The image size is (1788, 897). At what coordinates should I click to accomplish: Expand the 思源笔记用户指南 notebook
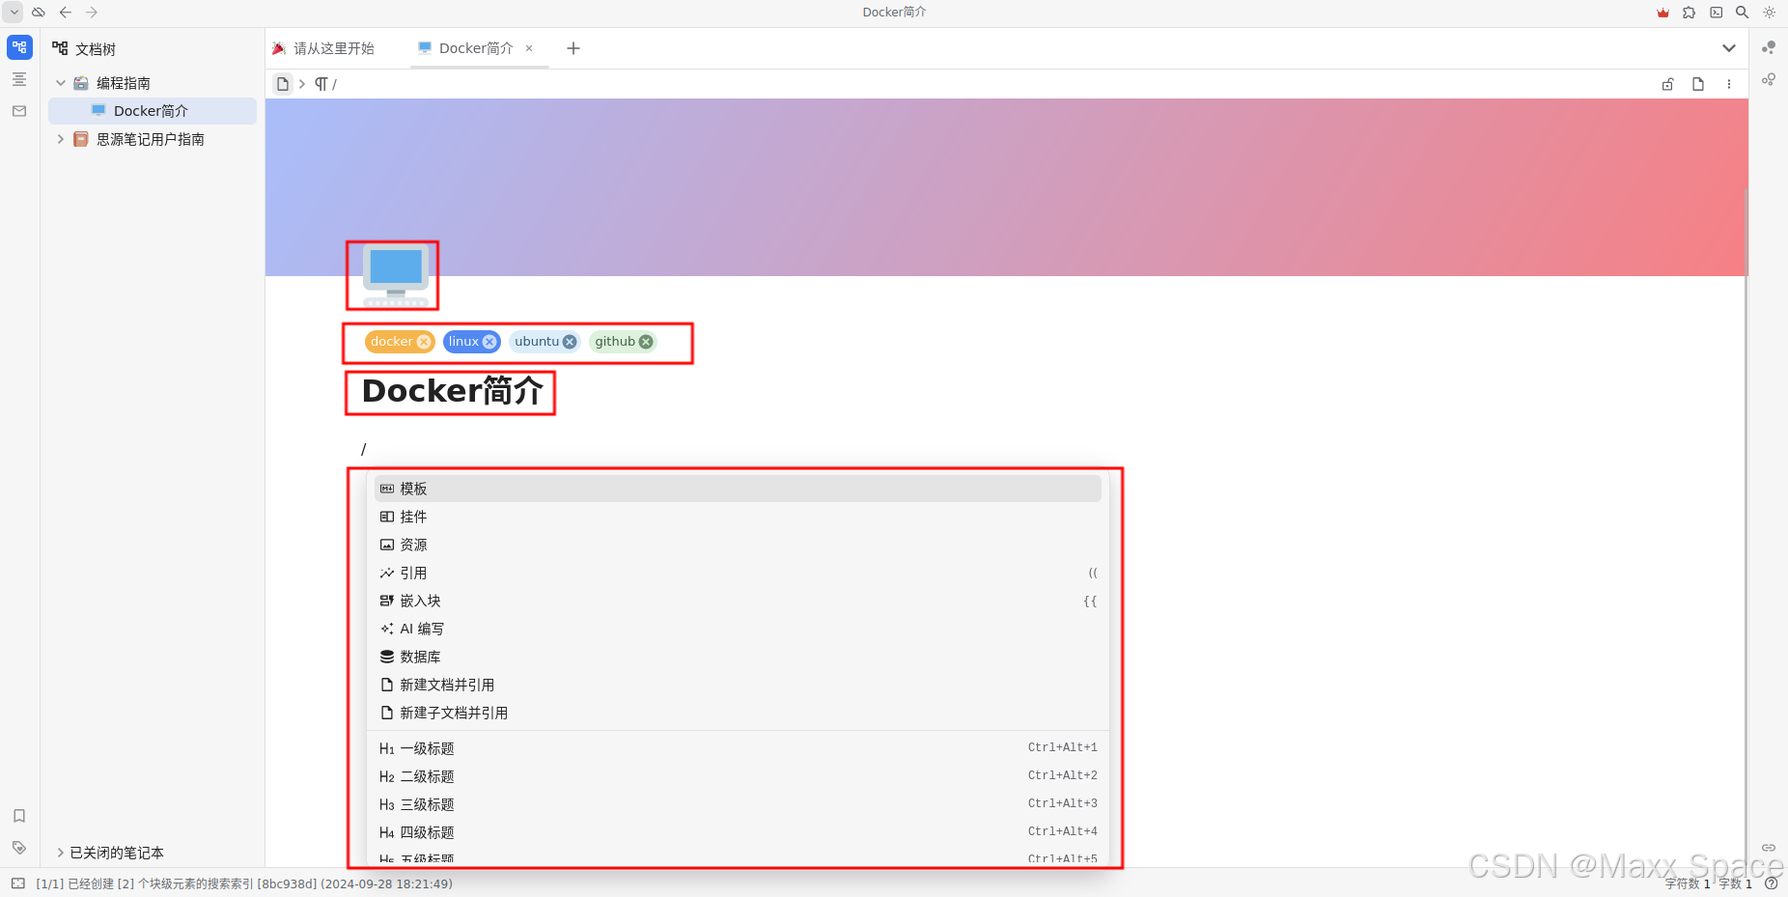(61, 139)
